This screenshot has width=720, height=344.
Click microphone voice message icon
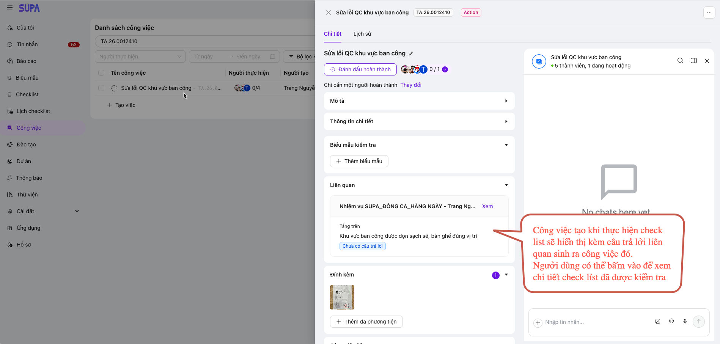point(685,321)
